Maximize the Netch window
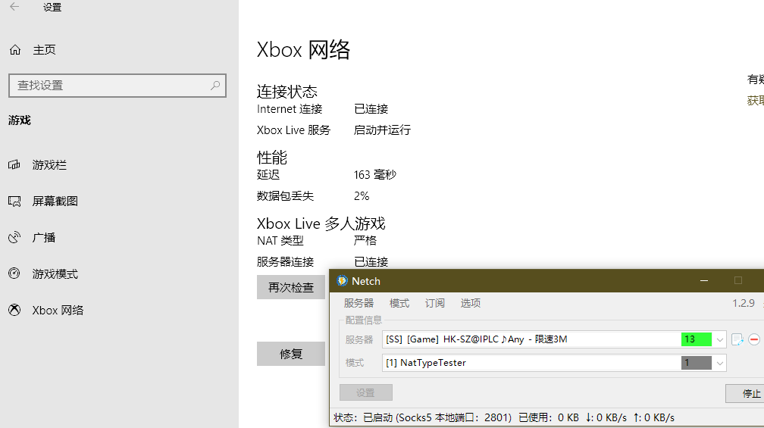Viewport: 764px width, 428px height. pyautogui.click(x=738, y=280)
